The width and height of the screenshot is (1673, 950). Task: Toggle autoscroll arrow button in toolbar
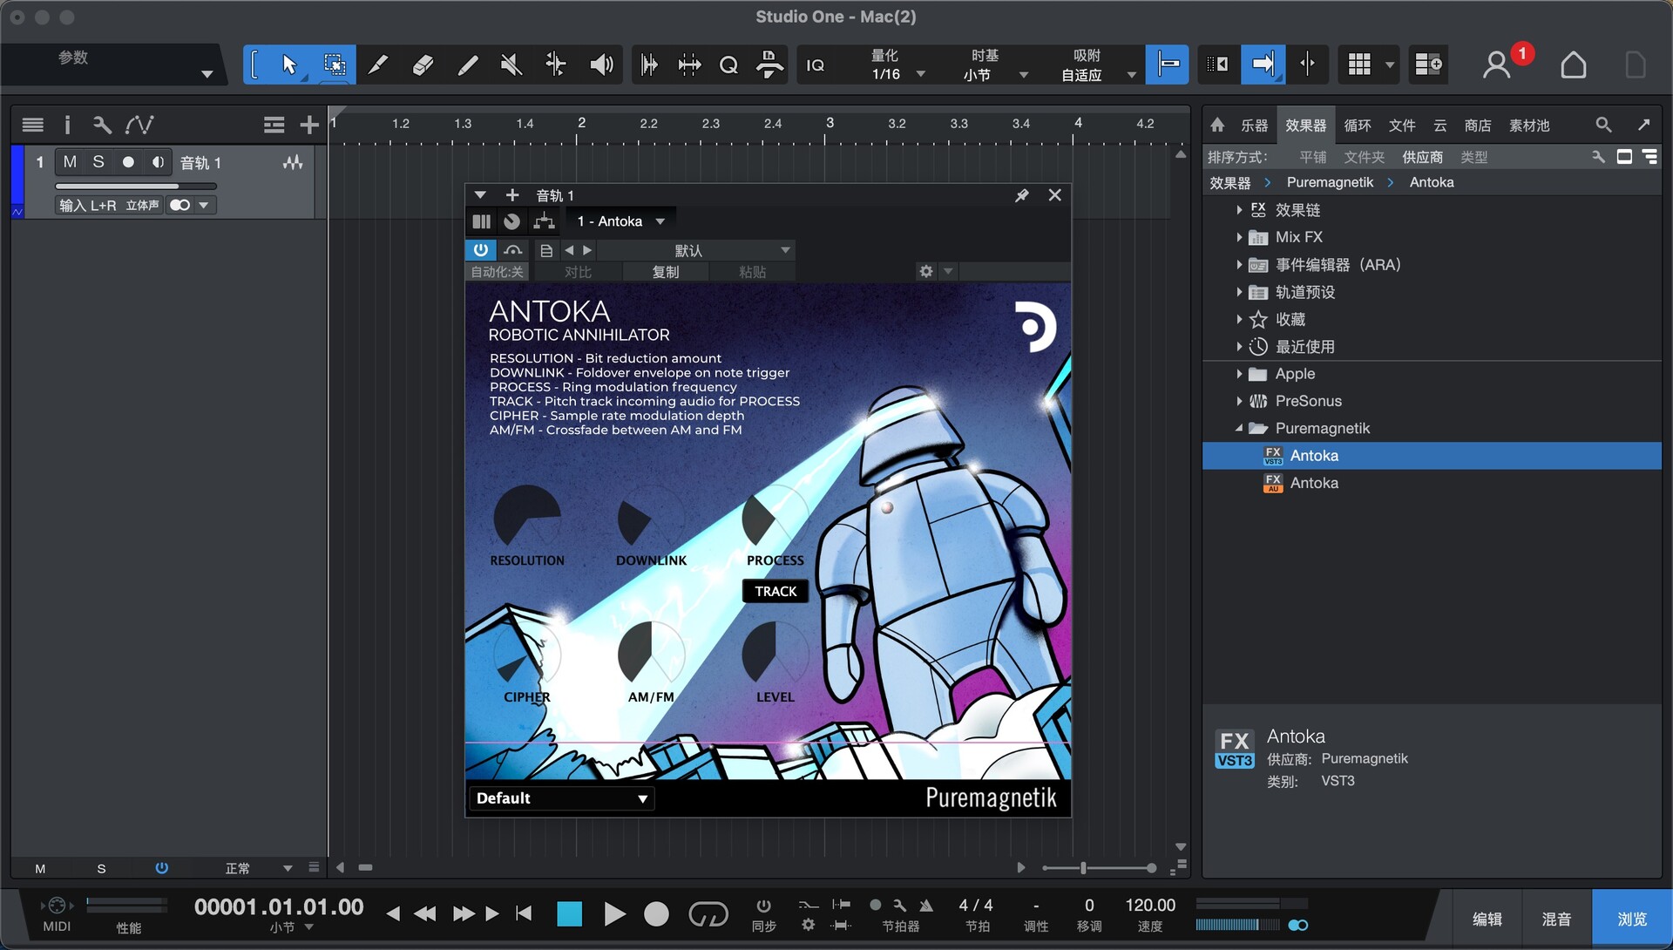(x=1262, y=64)
